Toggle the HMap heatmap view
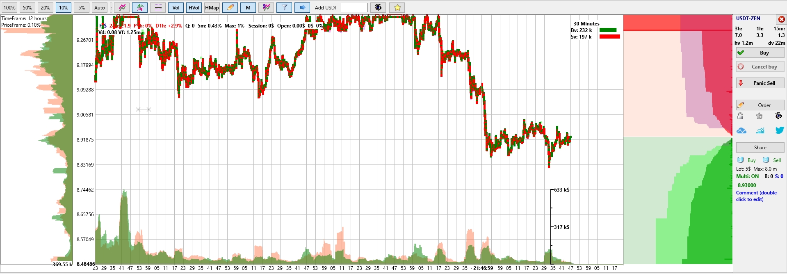This screenshot has height=274, width=787. point(212,7)
